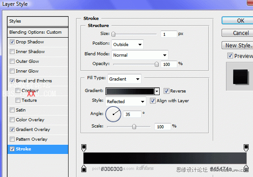Enable the Inner Shadow checkbox
The height and width of the screenshot is (177, 253).
pyautogui.click(x=12, y=52)
